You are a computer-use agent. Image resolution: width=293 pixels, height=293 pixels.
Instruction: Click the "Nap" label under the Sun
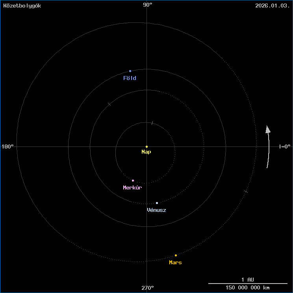click(146, 152)
